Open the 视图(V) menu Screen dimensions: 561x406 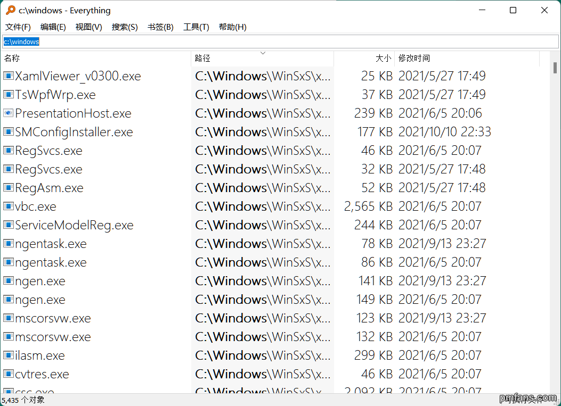pyautogui.click(x=89, y=27)
